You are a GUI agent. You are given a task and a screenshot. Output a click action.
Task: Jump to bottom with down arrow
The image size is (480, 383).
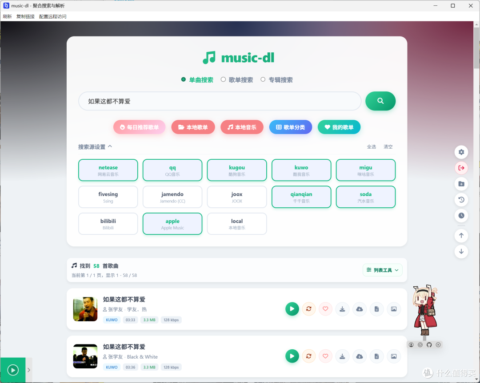pyautogui.click(x=461, y=251)
